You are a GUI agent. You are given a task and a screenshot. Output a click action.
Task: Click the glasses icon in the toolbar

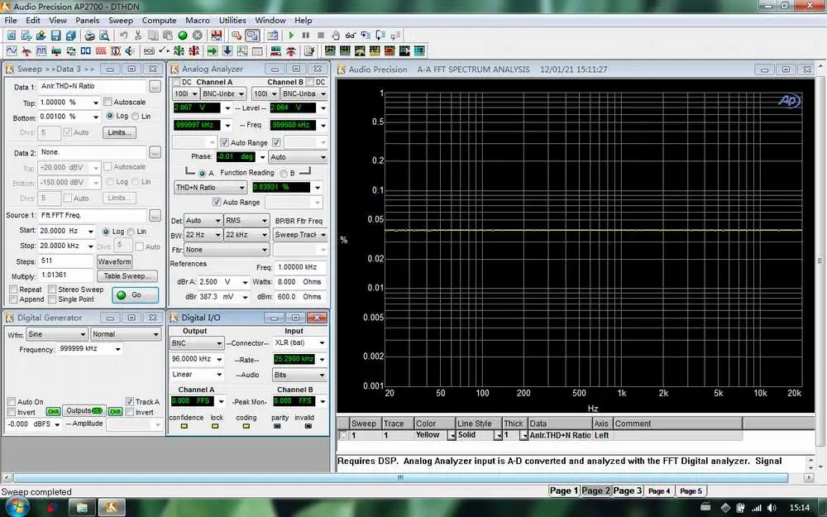[x=351, y=36]
